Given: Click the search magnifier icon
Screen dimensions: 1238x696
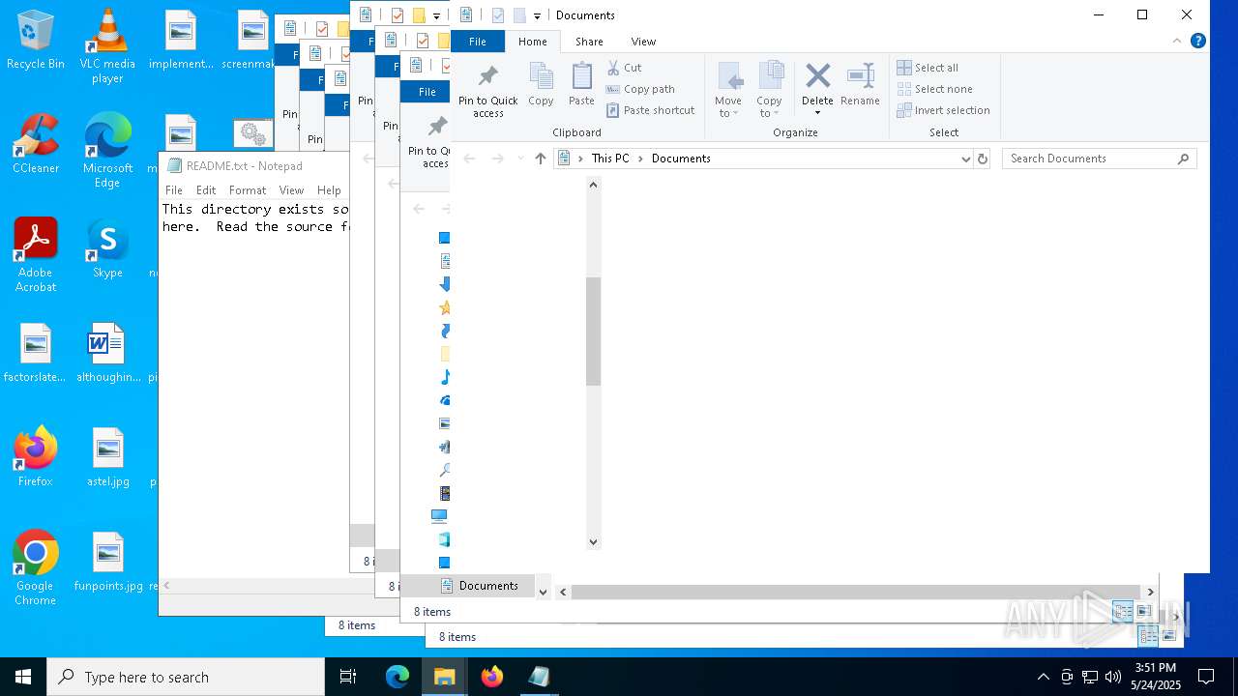Looking at the screenshot, I should pos(1183,159).
